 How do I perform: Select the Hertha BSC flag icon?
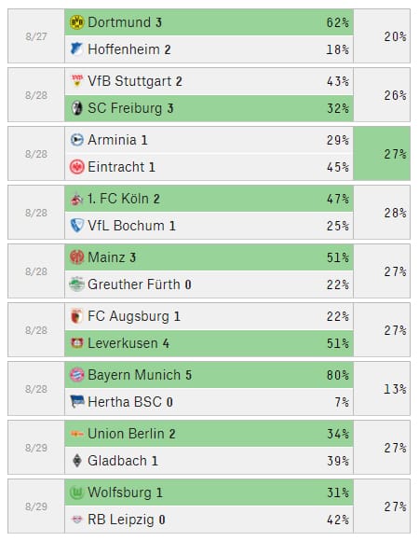[x=76, y=402]
